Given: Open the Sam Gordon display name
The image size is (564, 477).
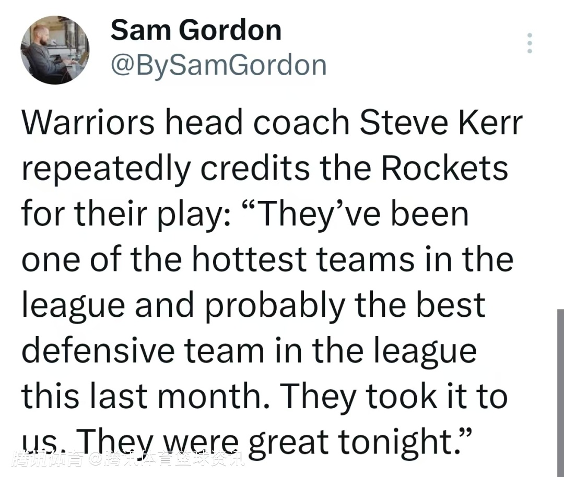Looking at the screenshot, I should point(196,30).
